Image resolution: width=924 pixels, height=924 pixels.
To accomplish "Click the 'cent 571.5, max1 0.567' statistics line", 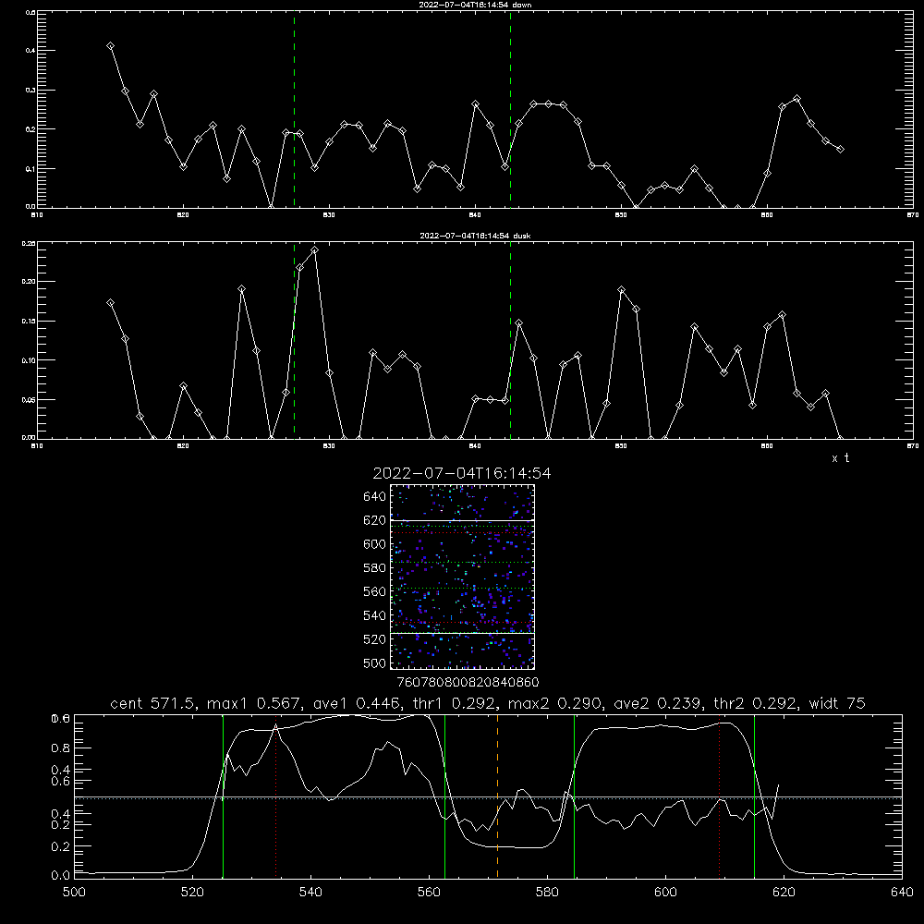I will [x=488, y=703].
